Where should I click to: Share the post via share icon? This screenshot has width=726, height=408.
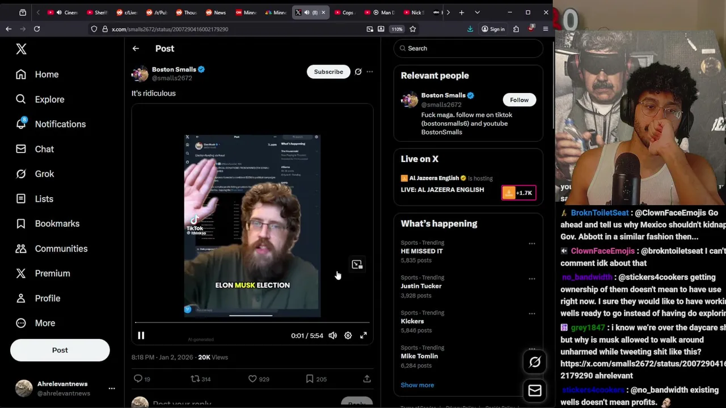point(367,379)
